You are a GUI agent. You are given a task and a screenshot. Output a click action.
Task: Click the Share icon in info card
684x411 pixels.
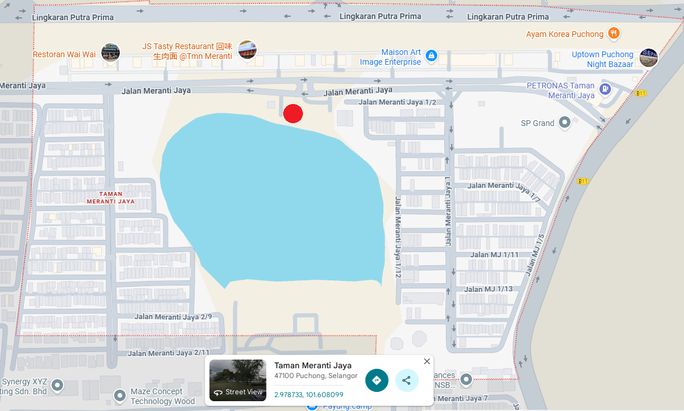(x=407, y=380)
